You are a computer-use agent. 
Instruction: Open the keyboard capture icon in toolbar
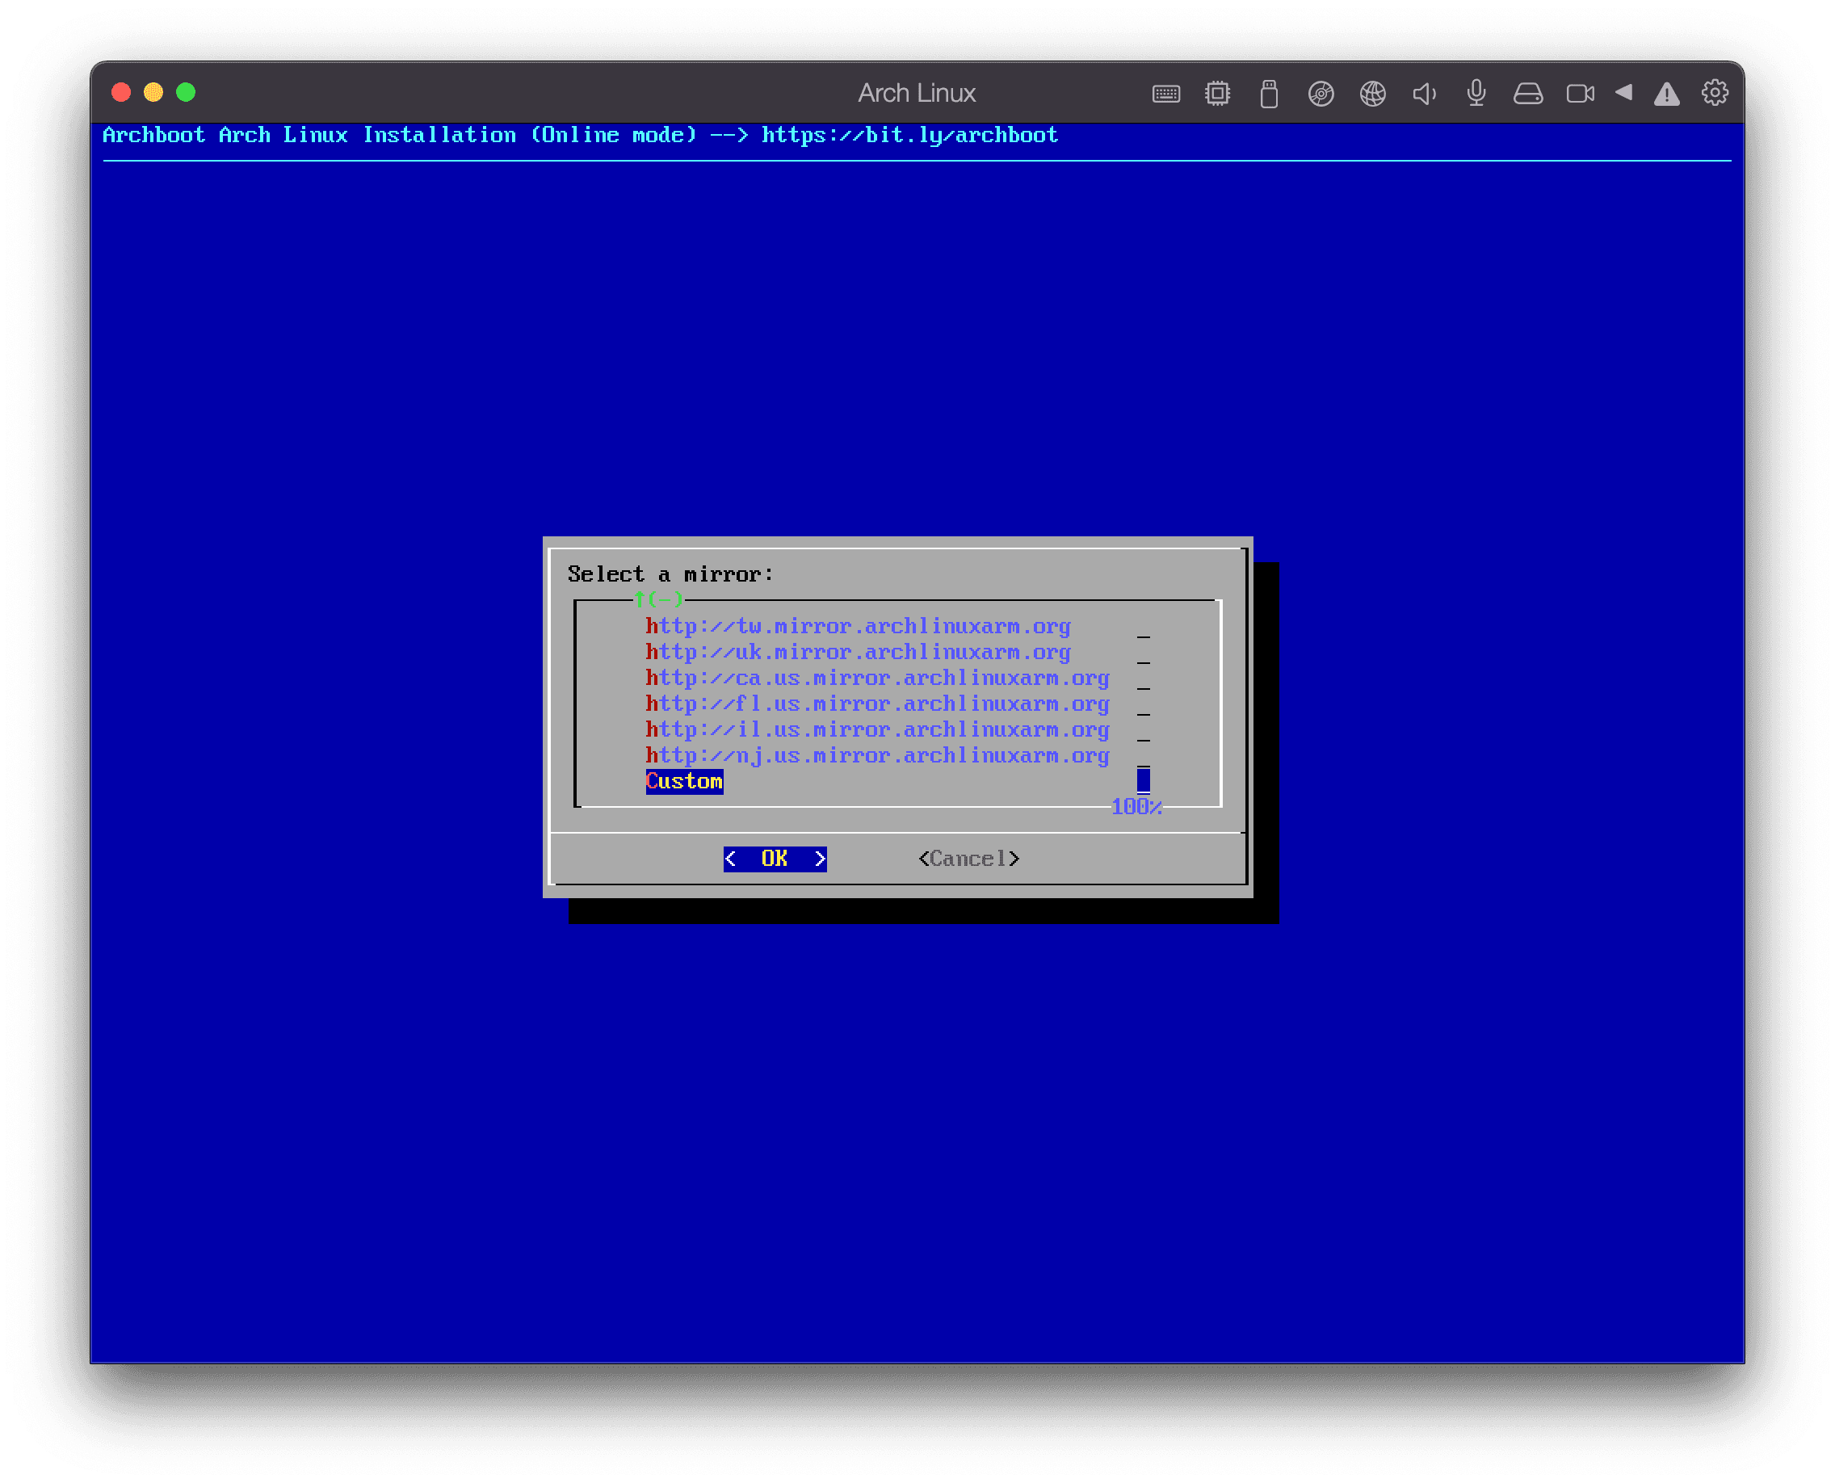[1165, 93]
